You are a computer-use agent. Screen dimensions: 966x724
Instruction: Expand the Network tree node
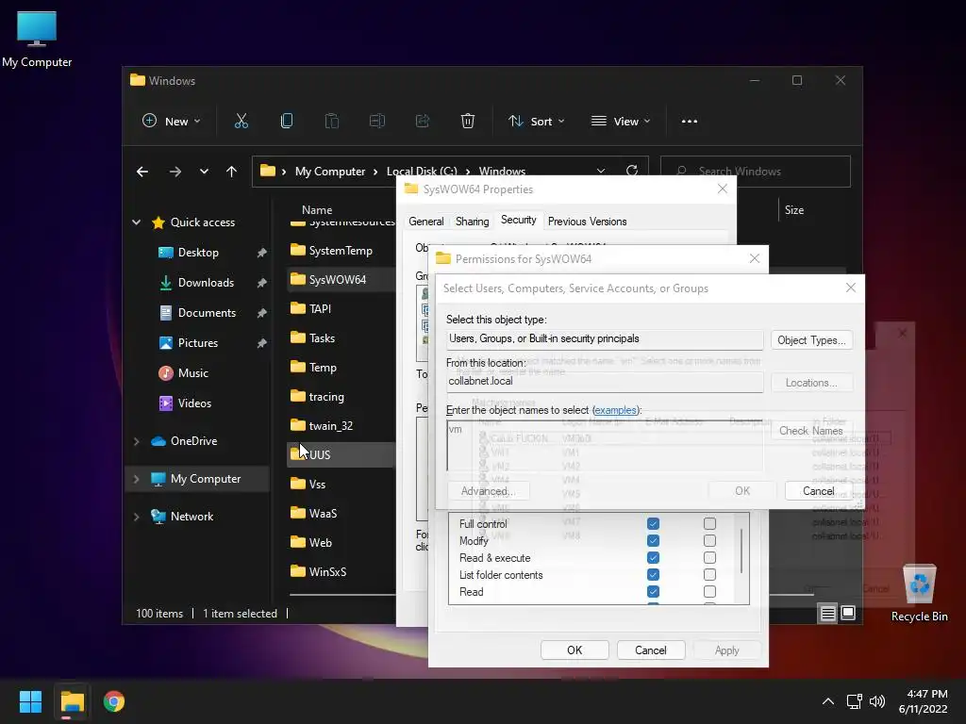[x=136, y=517]
